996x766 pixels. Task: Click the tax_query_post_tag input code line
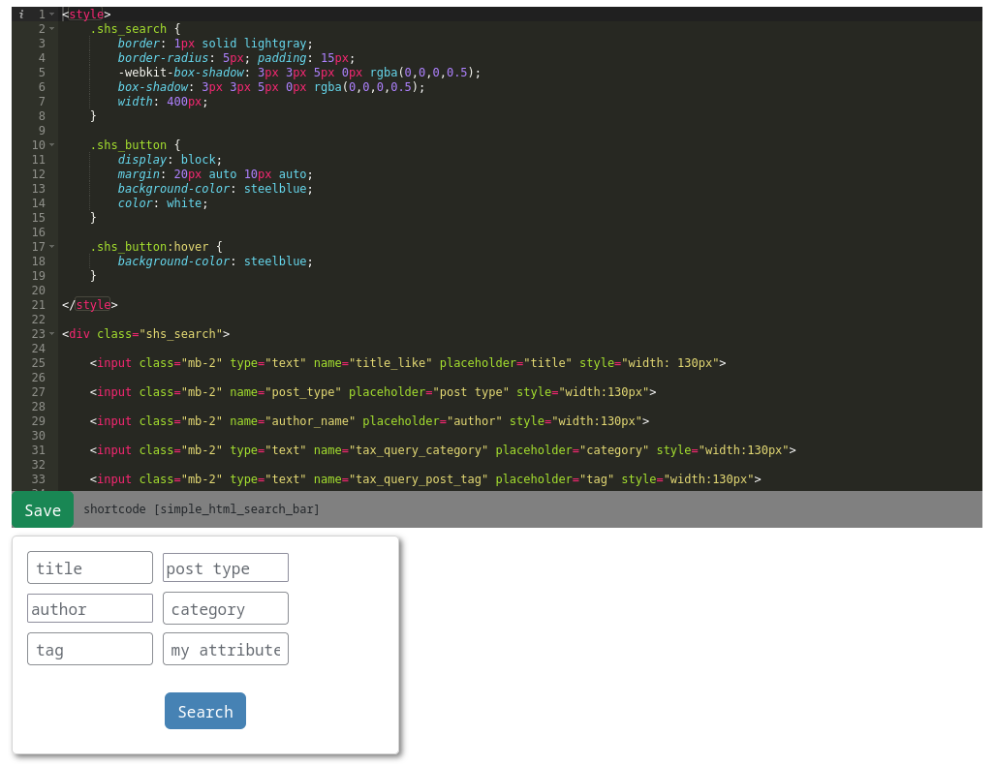(425, 479)
